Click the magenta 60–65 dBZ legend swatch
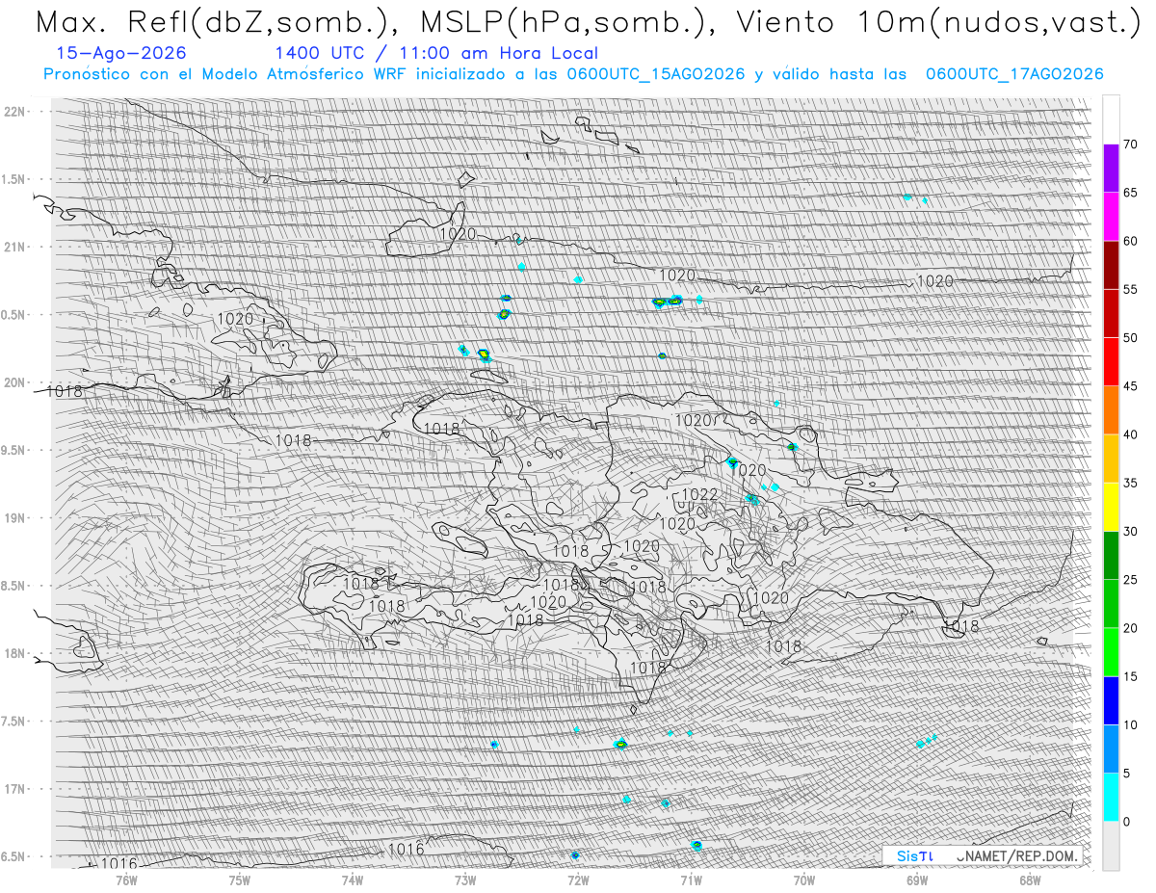 click(1111, 217)
